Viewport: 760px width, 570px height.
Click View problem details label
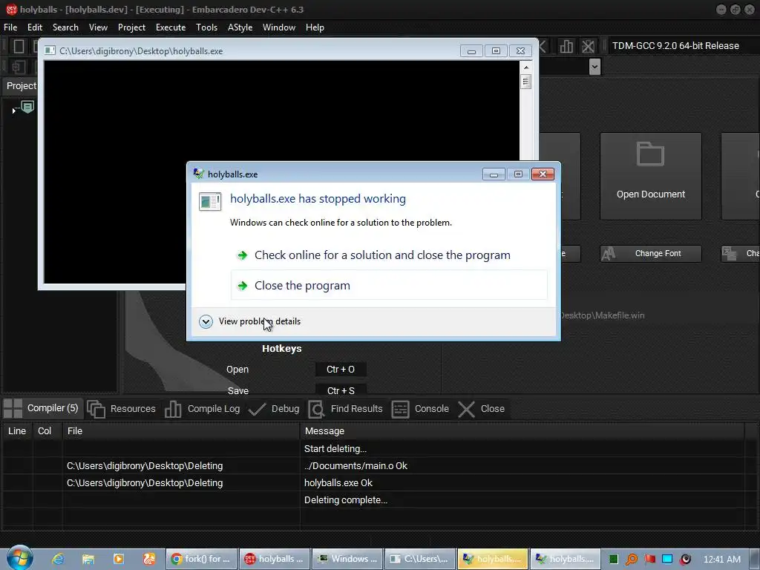click(259, 322)
